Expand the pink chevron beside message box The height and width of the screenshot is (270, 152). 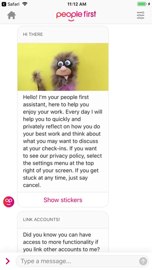tap(7, 261)
